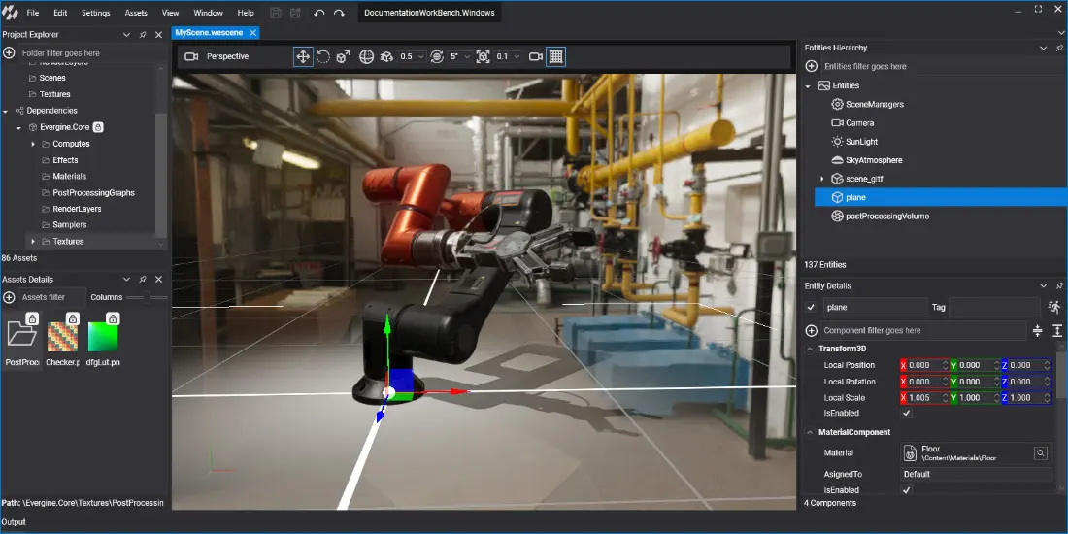Collapse the Transform3D component section
The height and width of the screenshot is (534, 1068).
pos(811,349)
